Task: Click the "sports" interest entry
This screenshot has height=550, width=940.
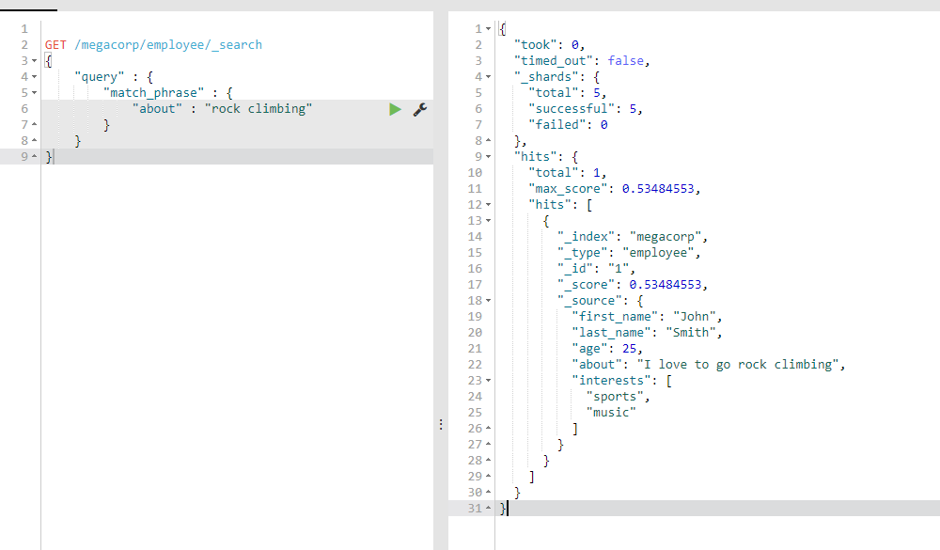Action: pyautogui.click(x=615, y=397)
